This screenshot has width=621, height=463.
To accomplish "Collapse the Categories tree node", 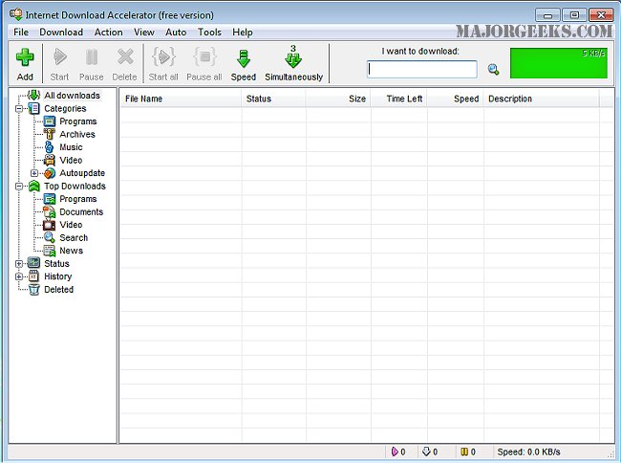I will tap(19, 109).
